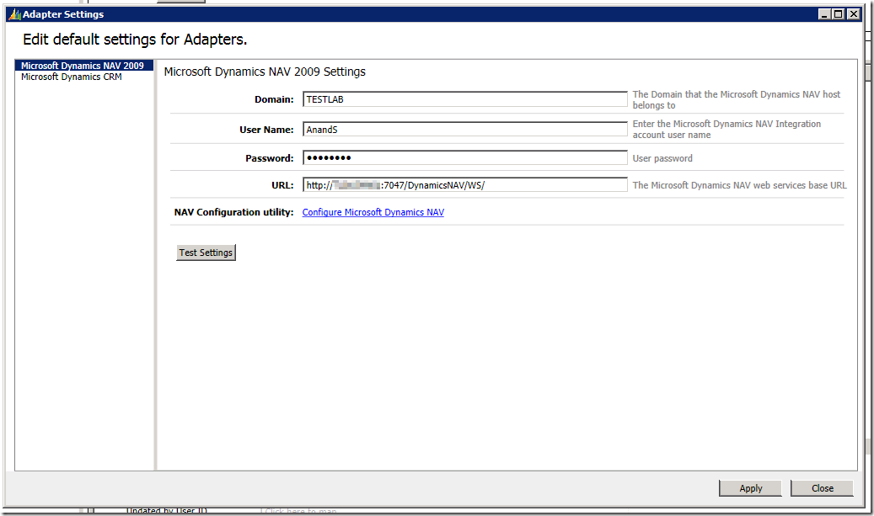Click the Close button at bottom

pyautogui.click(x=822, y=488)
